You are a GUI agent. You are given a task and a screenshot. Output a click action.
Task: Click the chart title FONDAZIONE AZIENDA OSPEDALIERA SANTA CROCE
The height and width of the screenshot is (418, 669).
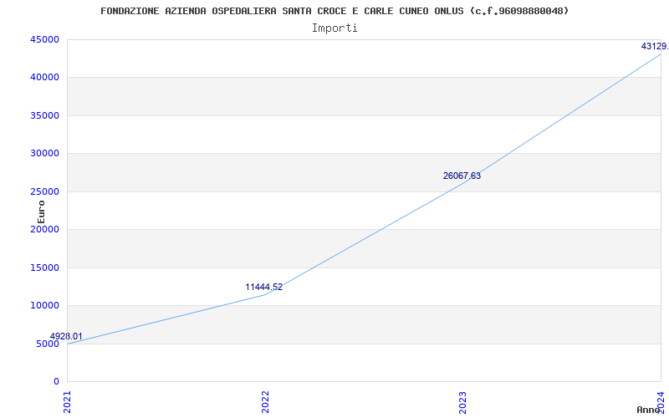click(x=334, y=11)
